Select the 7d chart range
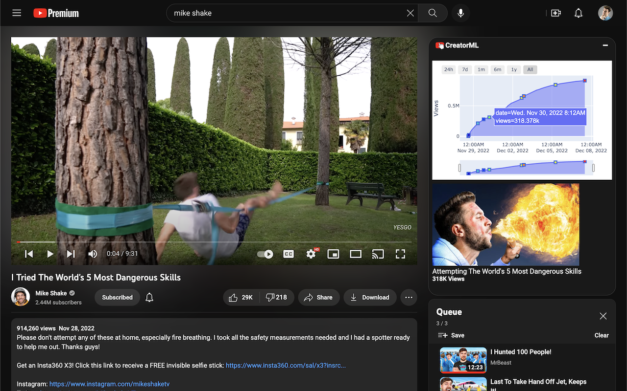Image resolution: width=627 pixels, height=391 pixels. (x=465, y=69)
